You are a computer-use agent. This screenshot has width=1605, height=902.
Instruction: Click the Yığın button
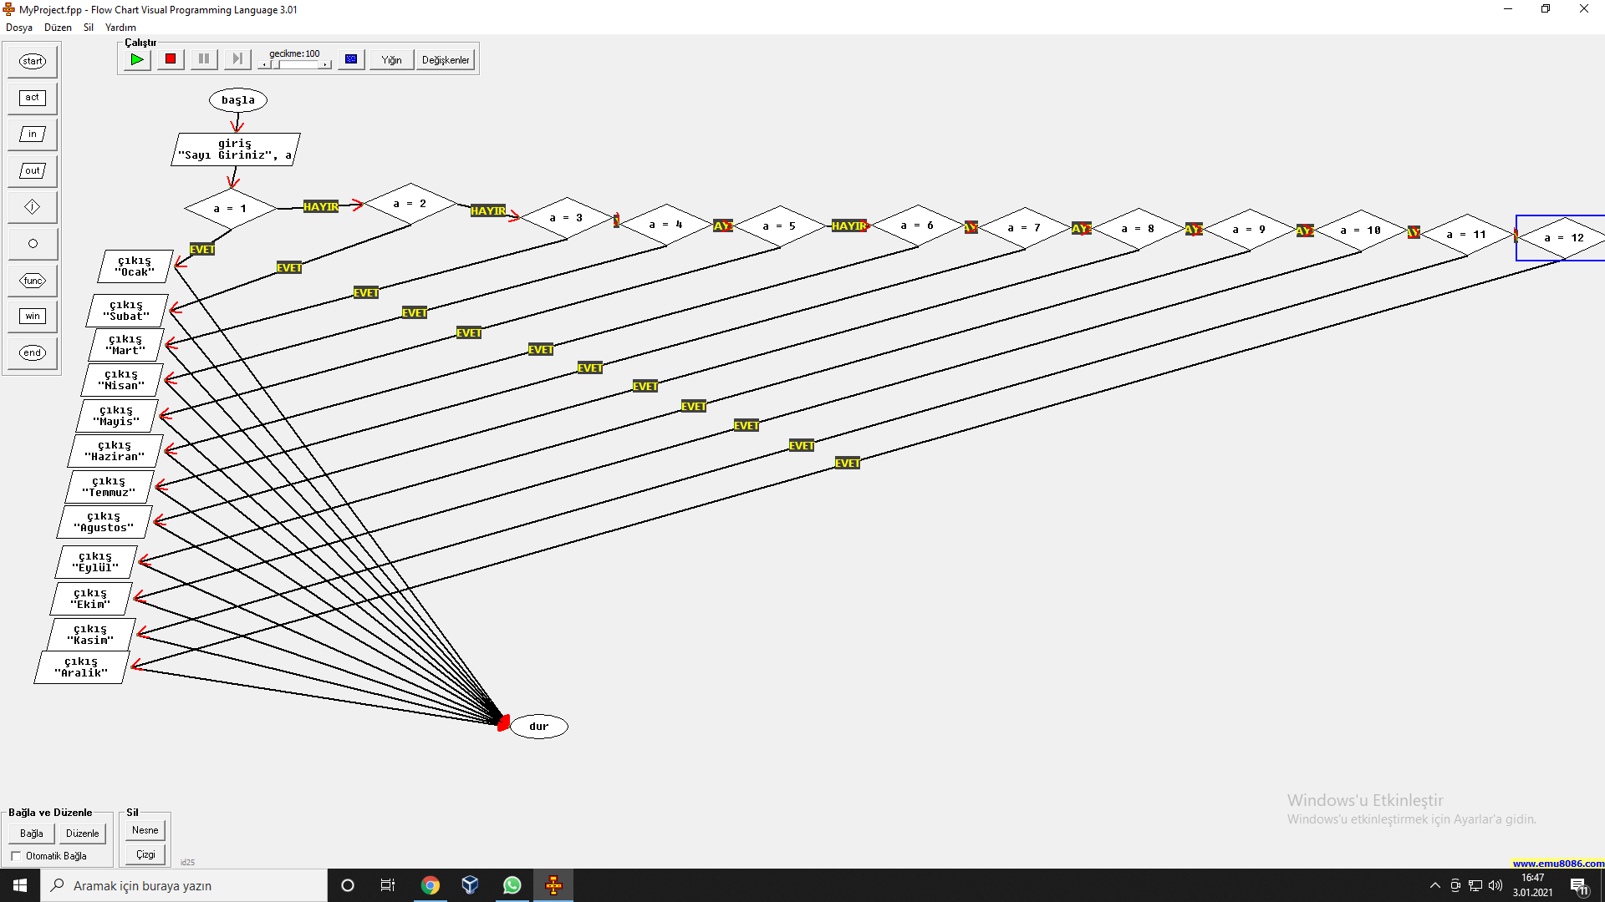click(x=391, y=60)
